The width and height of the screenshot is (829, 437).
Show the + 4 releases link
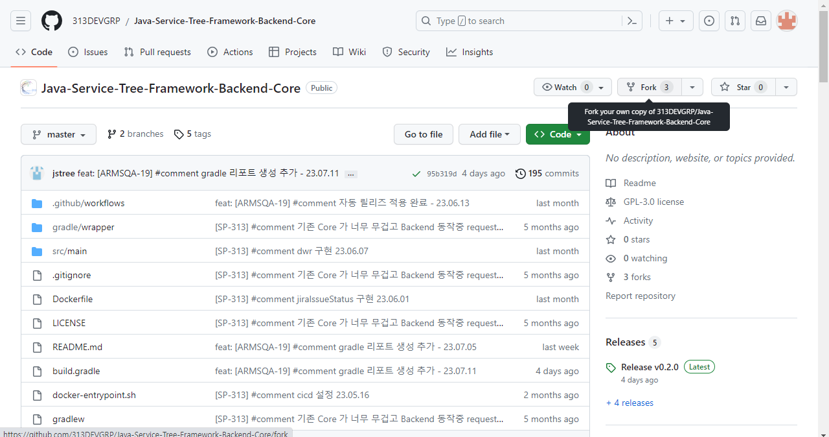click(630, 403)
